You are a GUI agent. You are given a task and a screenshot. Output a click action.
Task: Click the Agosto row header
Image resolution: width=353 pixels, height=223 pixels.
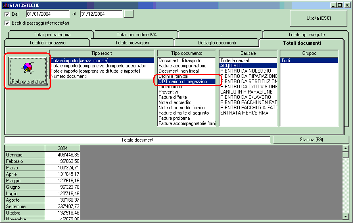(x=25, y=200)
